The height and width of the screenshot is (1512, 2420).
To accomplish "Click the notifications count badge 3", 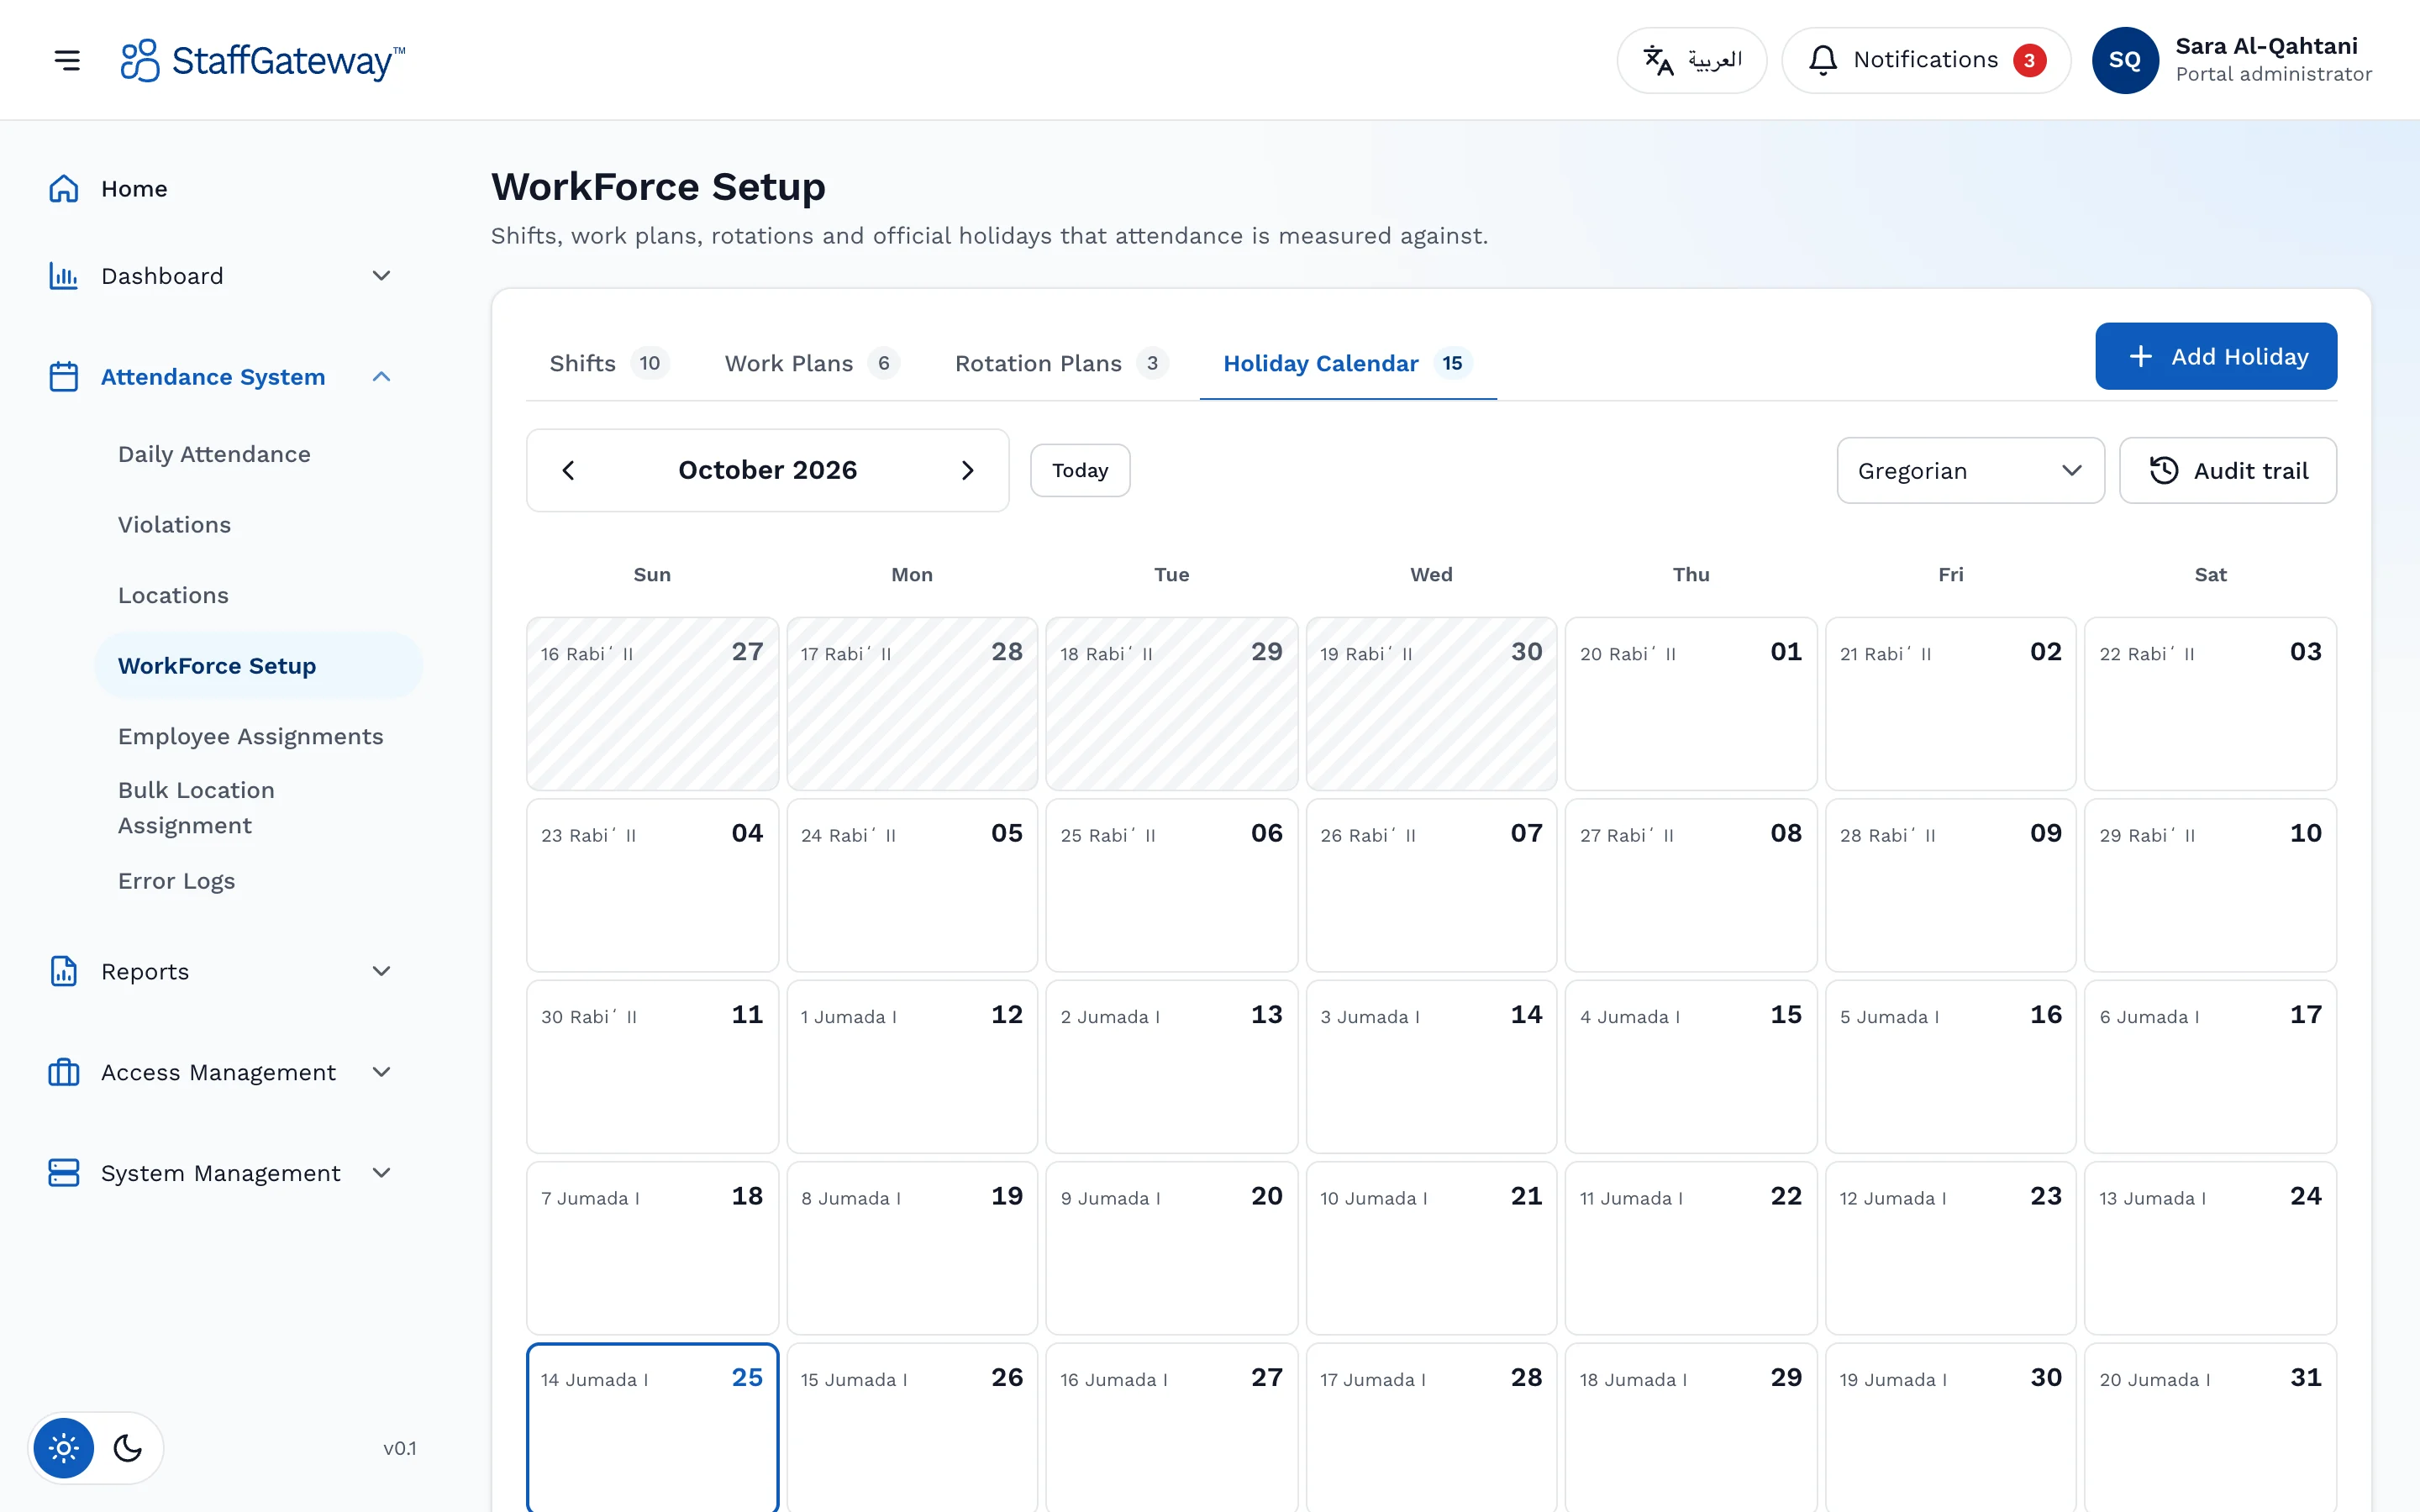I will pos(2029,60).
